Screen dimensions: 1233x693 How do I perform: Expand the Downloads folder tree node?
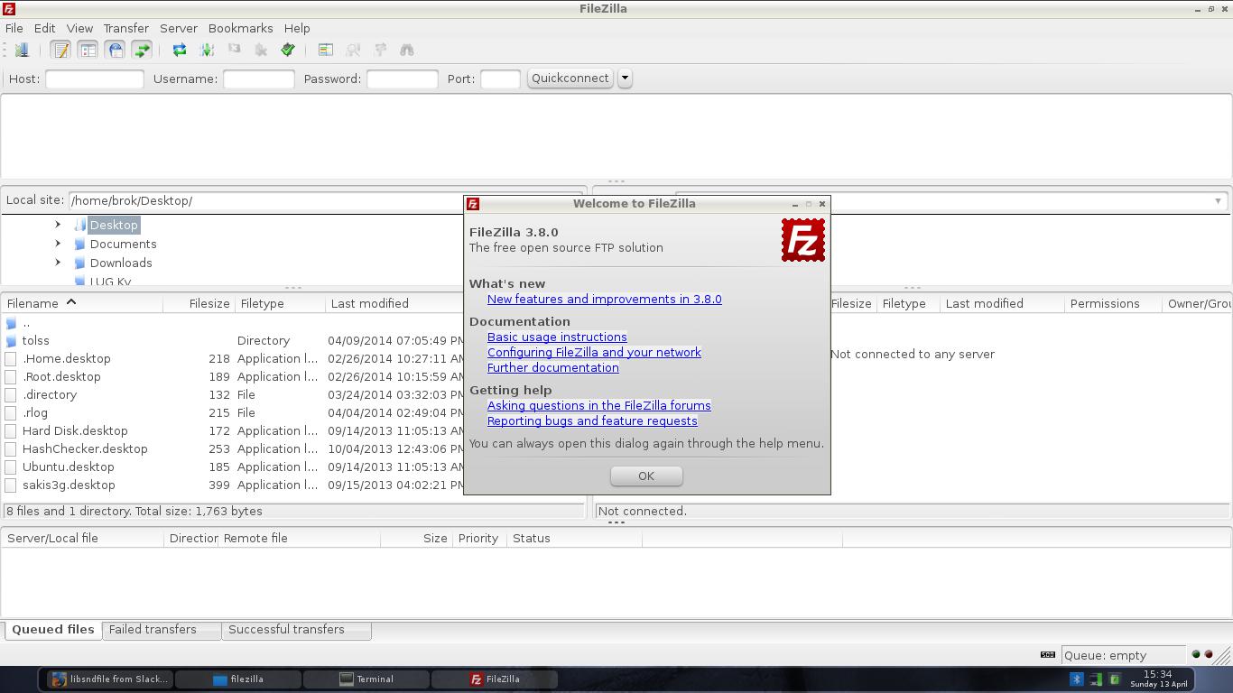(58, 263)
